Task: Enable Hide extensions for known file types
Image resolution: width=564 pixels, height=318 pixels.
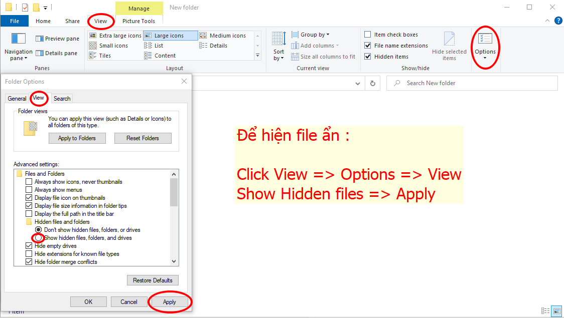Action: coord(29,254)
